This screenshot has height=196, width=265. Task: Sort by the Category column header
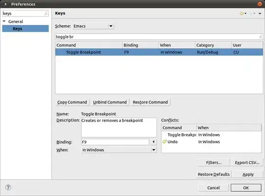[x=213, y=45]
